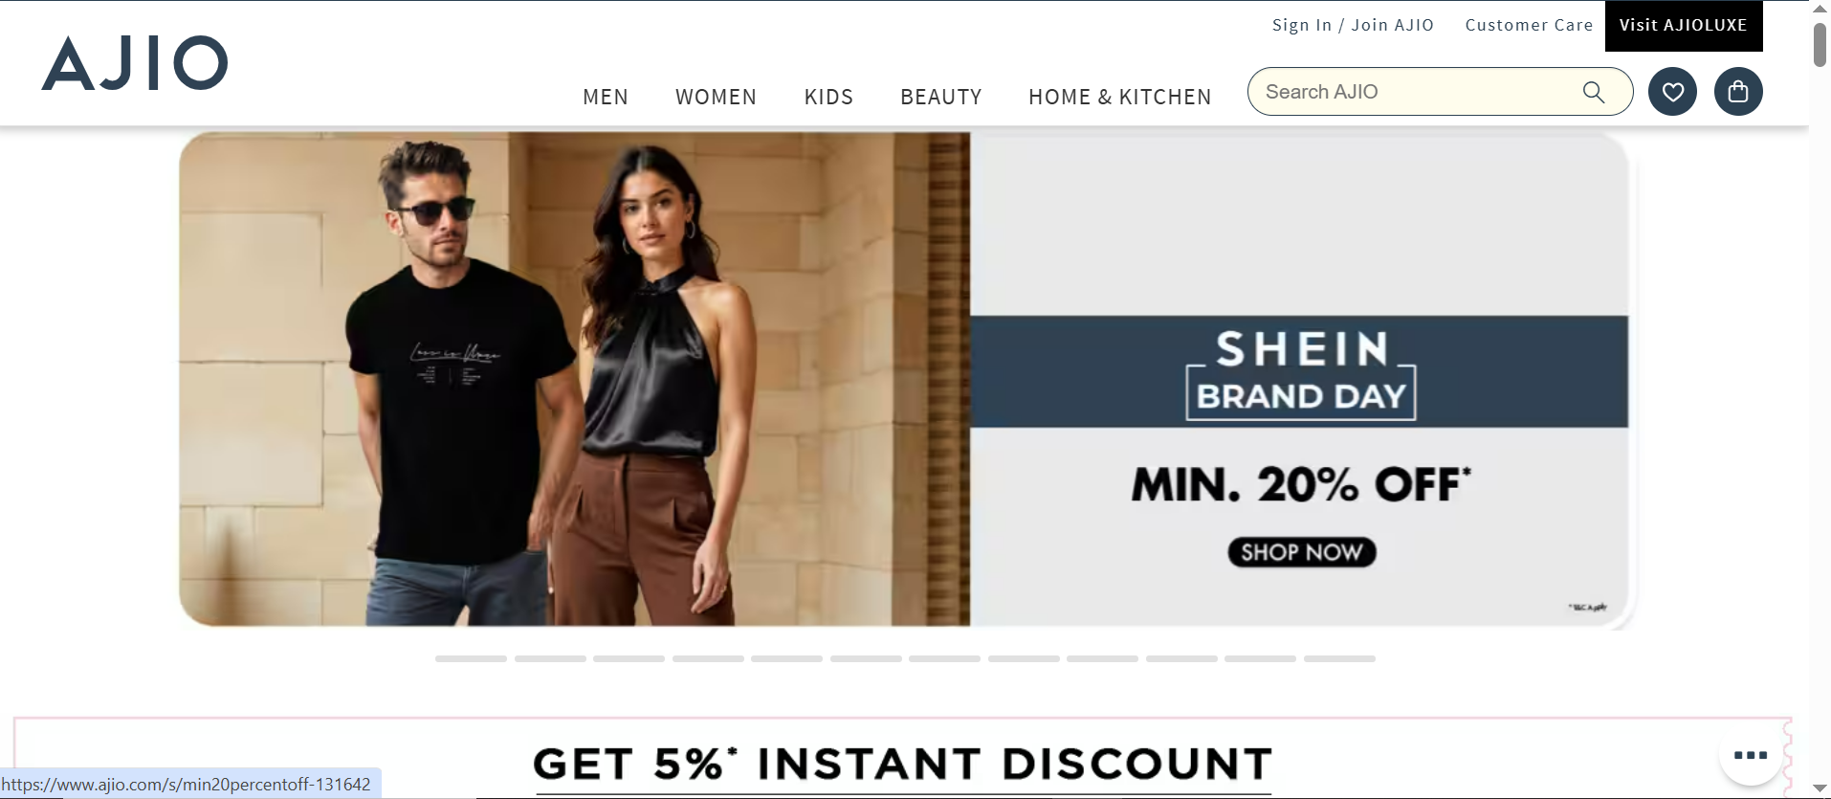Click SHOP NOW on the SHEIN banner
The width and height of the screenshot is (1831, 799).
coord(1302,552)
